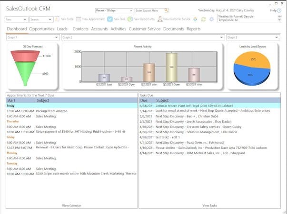Select the Please decline - SalesOutlook task
This screenshot has height=214, width=287.
tap(209, 148)
